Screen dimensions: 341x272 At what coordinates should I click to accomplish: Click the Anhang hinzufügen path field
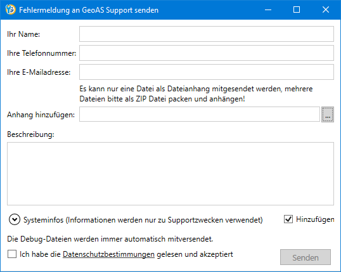coord(200,114)
